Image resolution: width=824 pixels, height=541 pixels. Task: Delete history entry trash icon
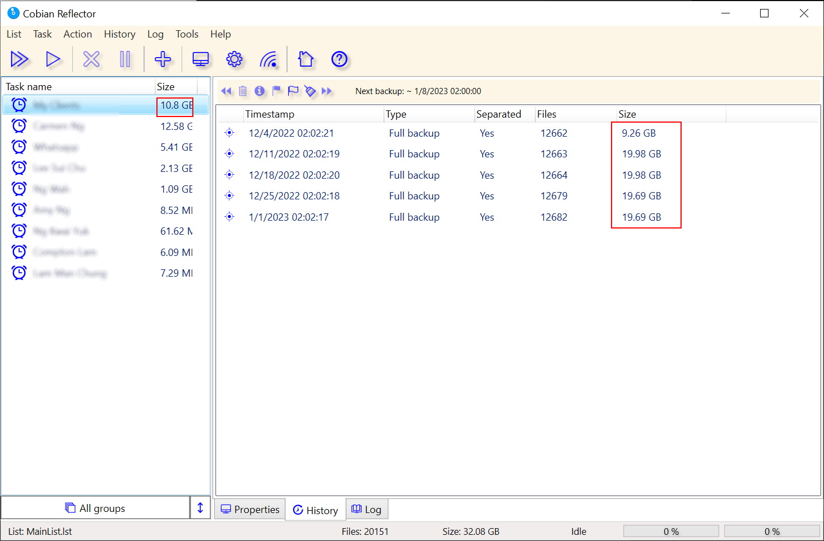tap(243, 91)
